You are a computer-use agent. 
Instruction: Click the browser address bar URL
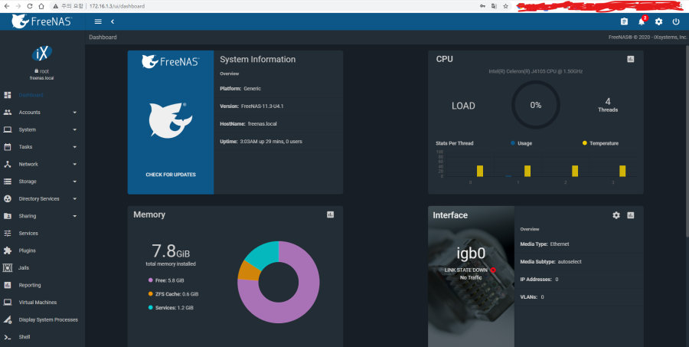point(117,6)
